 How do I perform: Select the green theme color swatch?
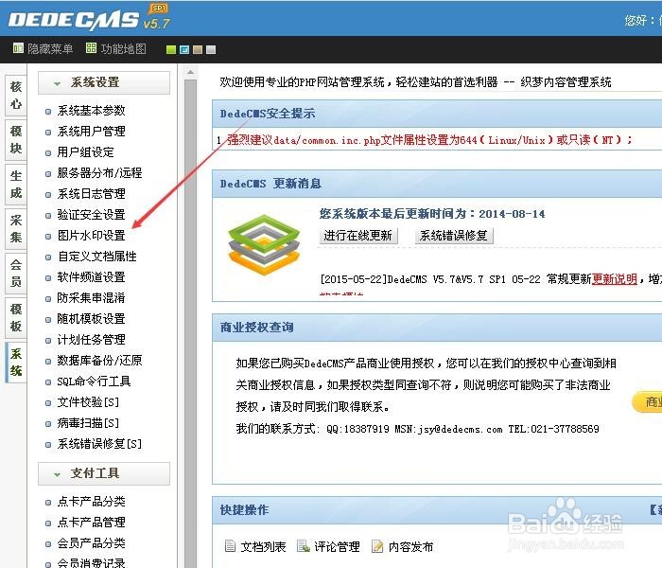click(171, 49)
